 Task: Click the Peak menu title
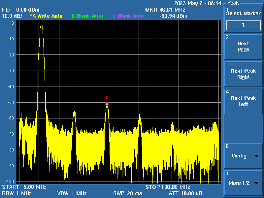pyautogui.click(x=233, y=3)
